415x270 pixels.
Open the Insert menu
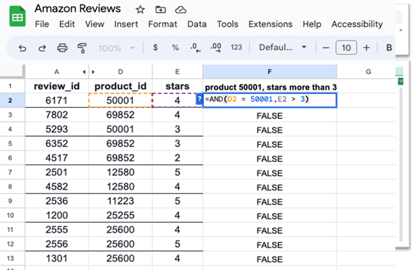click(126, 24)
